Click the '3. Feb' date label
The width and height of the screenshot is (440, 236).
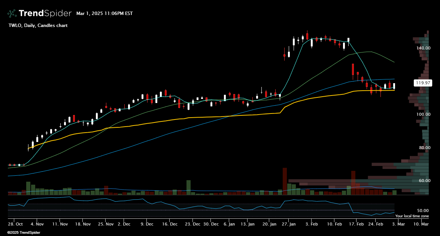click(x=312, y=224)
